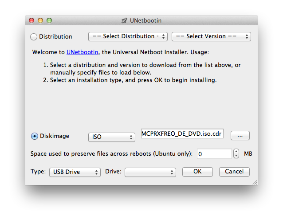Screen dimensions: 283x220
Task: Click the persistent space MB field
Action: (x=214, y=154)
